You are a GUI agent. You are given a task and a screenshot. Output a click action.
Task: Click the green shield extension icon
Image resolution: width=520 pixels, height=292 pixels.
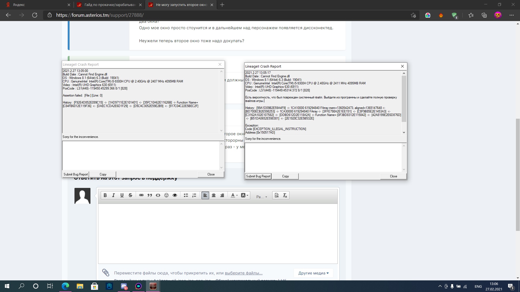click(x=454, y=15)
